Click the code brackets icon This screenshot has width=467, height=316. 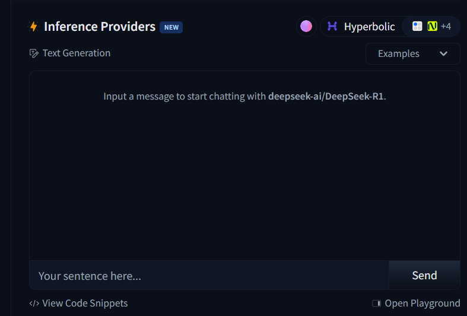tap(34, 303)
